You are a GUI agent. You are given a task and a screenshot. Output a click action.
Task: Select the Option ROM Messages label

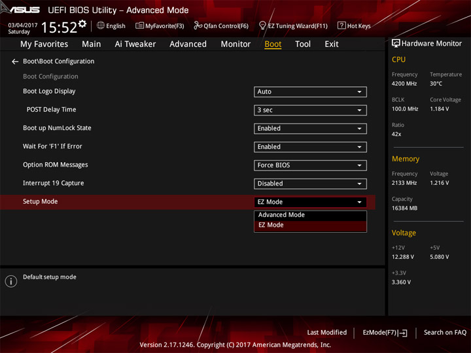56,165
